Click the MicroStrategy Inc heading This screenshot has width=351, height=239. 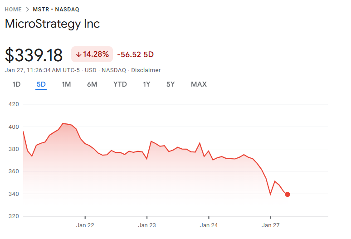tap(52, 24)
